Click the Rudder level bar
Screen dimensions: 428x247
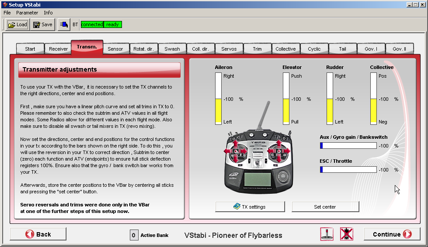click(330, 99)
